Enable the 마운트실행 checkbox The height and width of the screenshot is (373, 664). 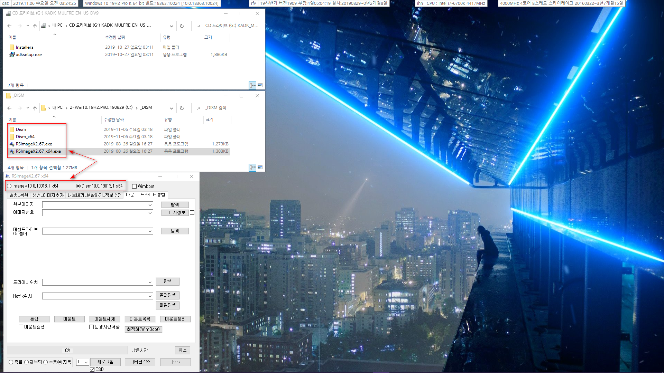21,327
